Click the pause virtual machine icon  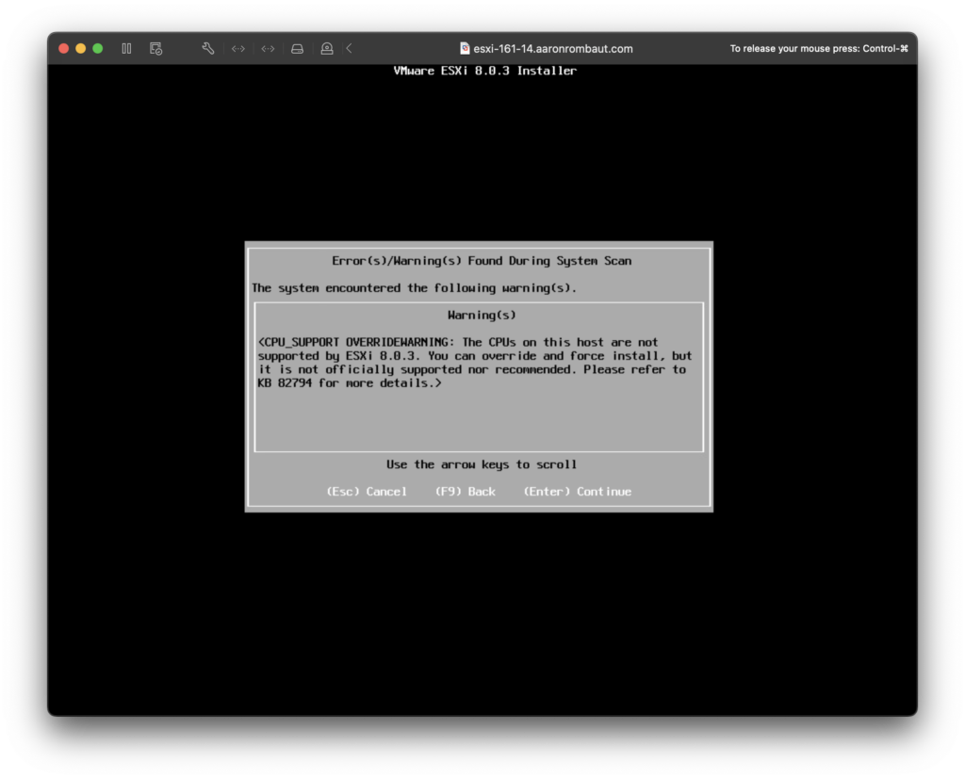(x=126, y=48)
